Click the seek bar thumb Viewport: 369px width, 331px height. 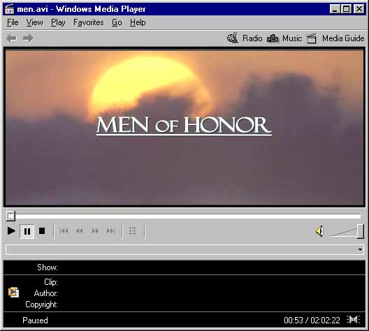[x=10, y=216]
